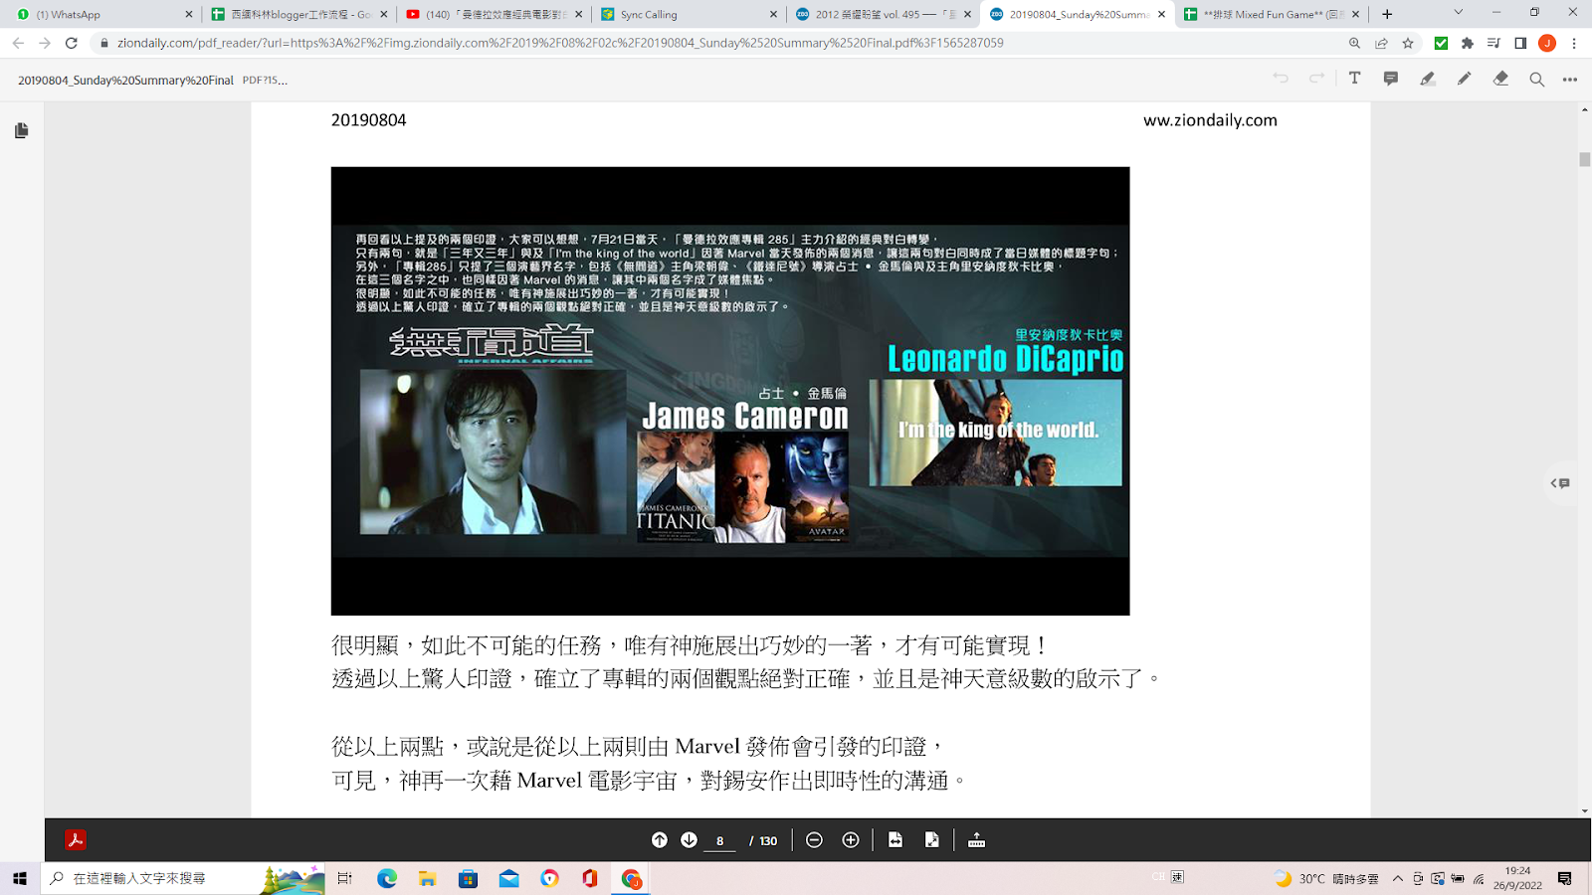Show hidden system tray icons
Screen dimensions: 1592x895
click(1398, 879)
